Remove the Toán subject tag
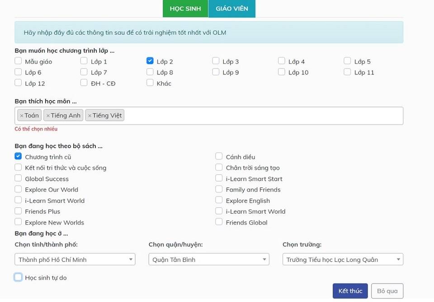The height and width of the screenshot is (302, 434). point(22,116)
